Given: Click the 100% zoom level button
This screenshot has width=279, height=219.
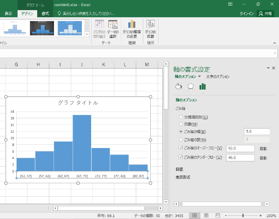Looking at the screenshot, I should [x=271, y=216].
